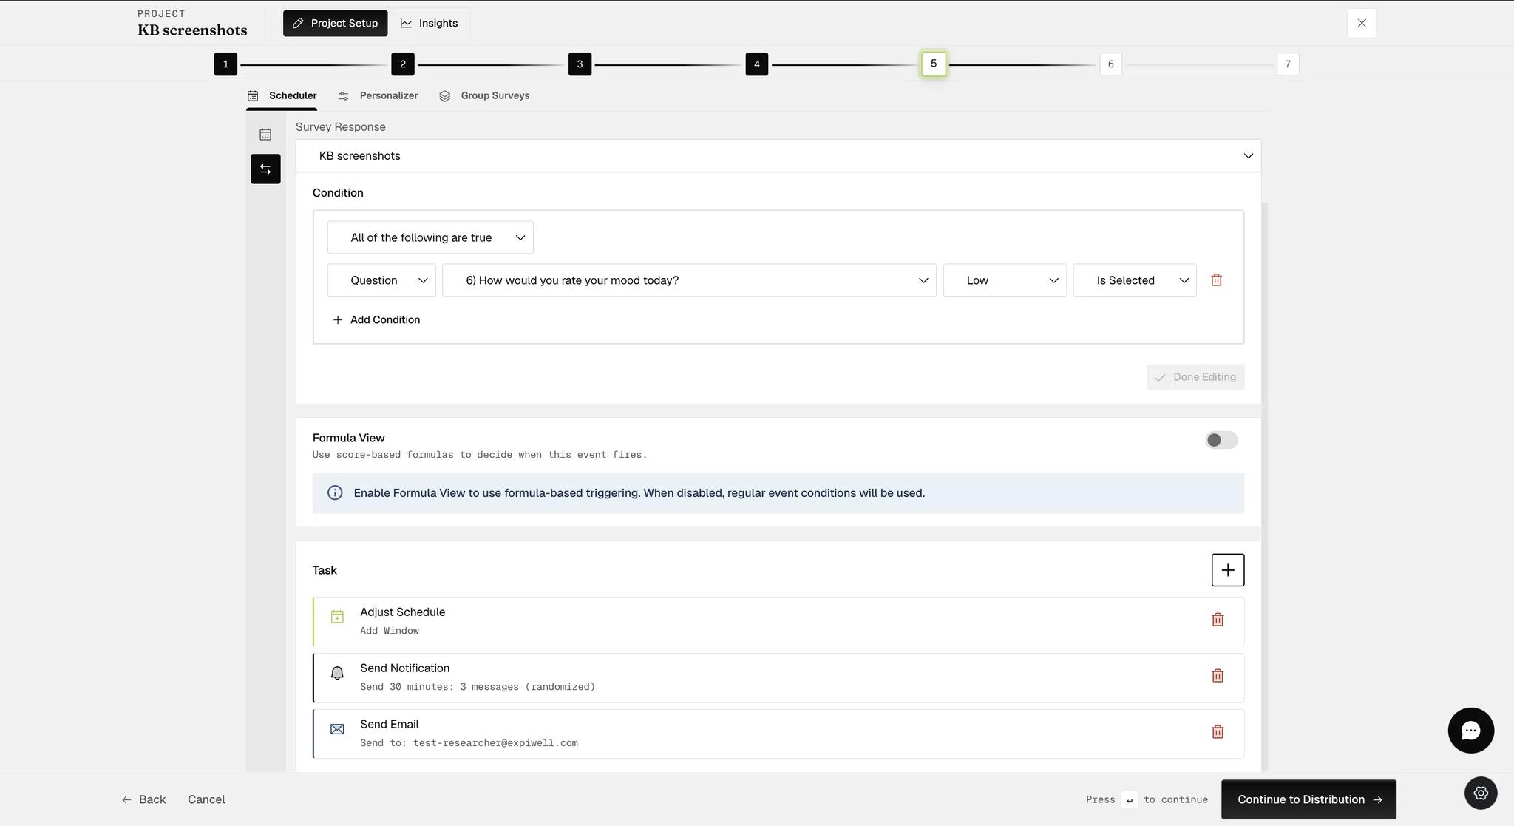Switch to the Group Surveys tab
Viewport: 1514px width, 826px height.
(x=484, y=96)
